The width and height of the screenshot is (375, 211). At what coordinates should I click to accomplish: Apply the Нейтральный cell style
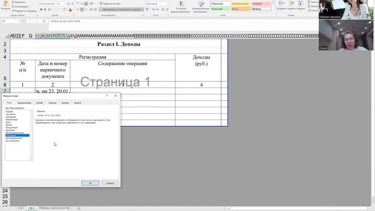241,4
